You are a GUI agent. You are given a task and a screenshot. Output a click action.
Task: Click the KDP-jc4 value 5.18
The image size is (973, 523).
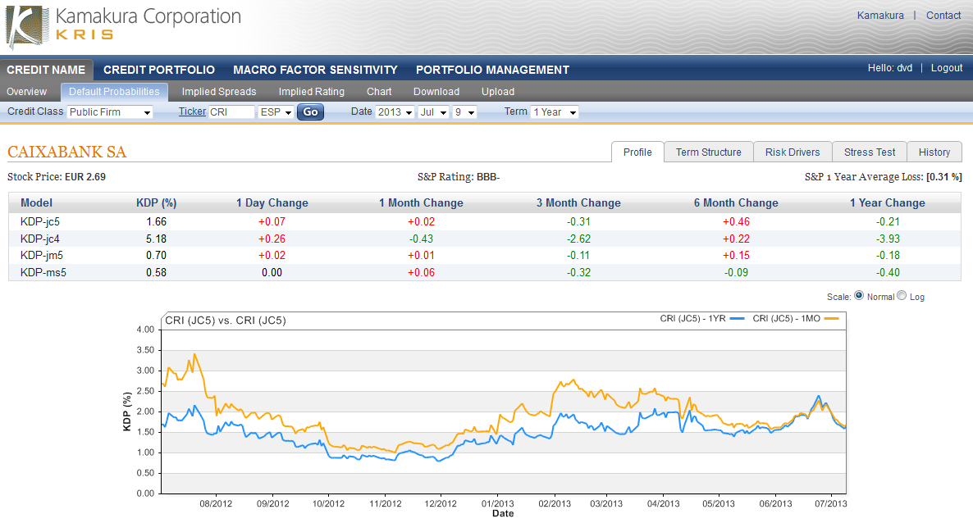tap(157, 239)
